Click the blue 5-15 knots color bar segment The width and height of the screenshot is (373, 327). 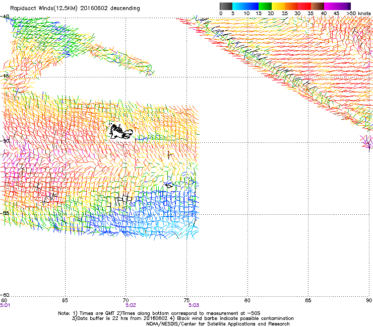245,6
